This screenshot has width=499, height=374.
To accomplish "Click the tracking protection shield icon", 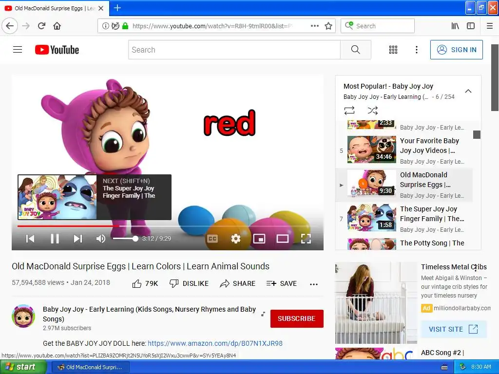I will [115, 26].
